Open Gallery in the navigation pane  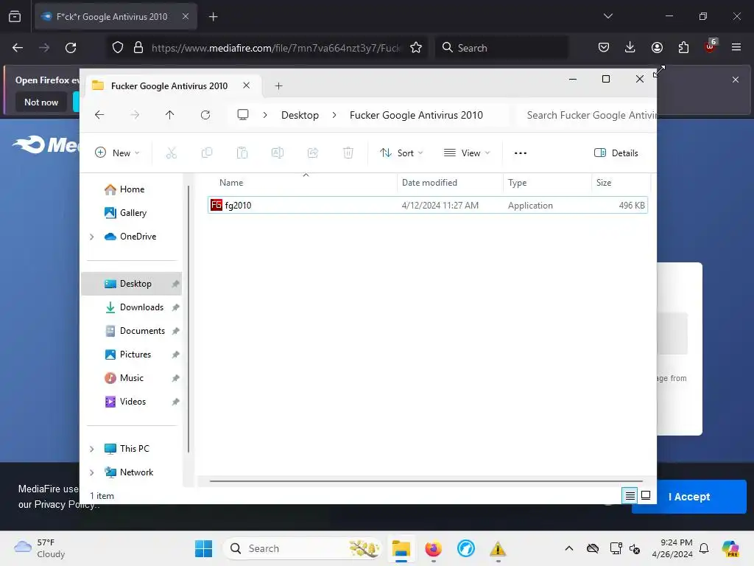click(133, 213)
